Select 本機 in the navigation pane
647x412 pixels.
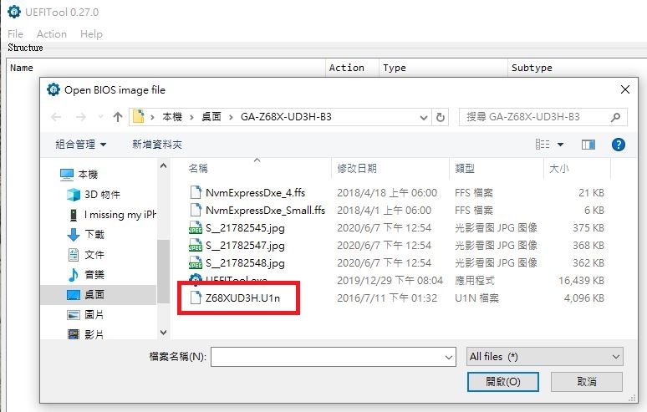(x=79, y=175)
